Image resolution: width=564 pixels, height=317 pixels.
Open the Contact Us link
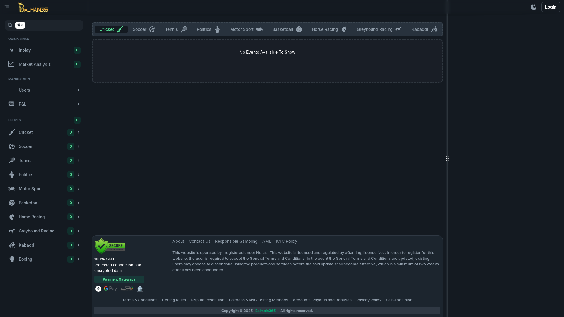[199, 241]
